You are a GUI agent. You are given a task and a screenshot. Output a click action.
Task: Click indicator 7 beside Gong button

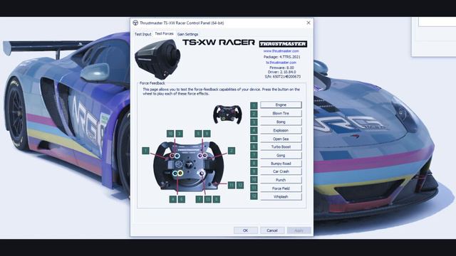254,155
